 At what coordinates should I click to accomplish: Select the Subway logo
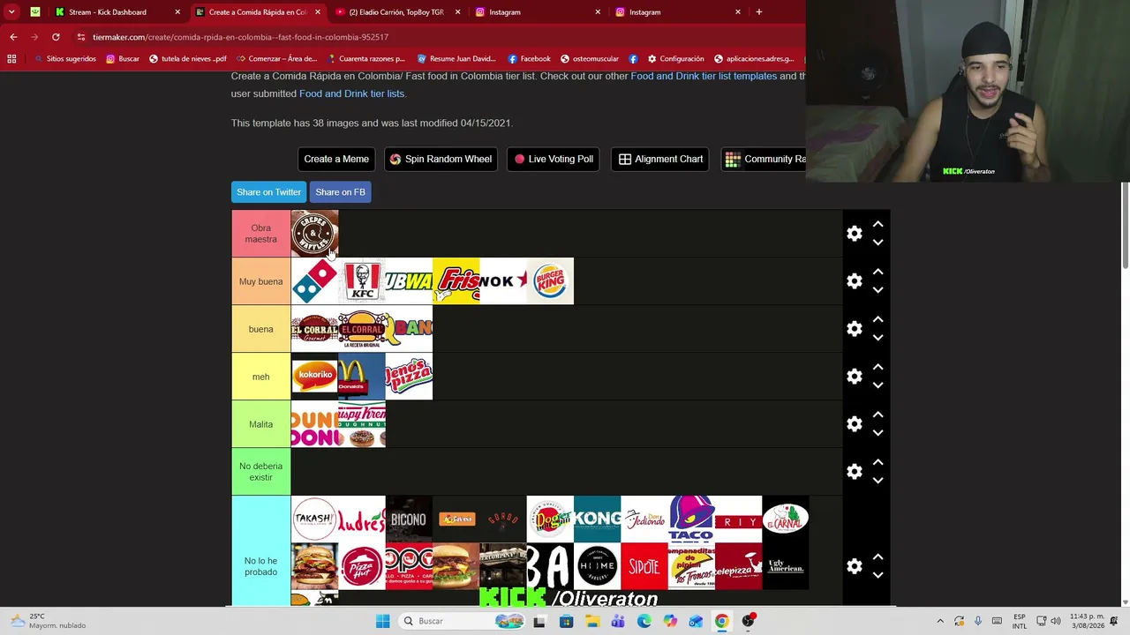pyautogui.click(x=409, y=281)
